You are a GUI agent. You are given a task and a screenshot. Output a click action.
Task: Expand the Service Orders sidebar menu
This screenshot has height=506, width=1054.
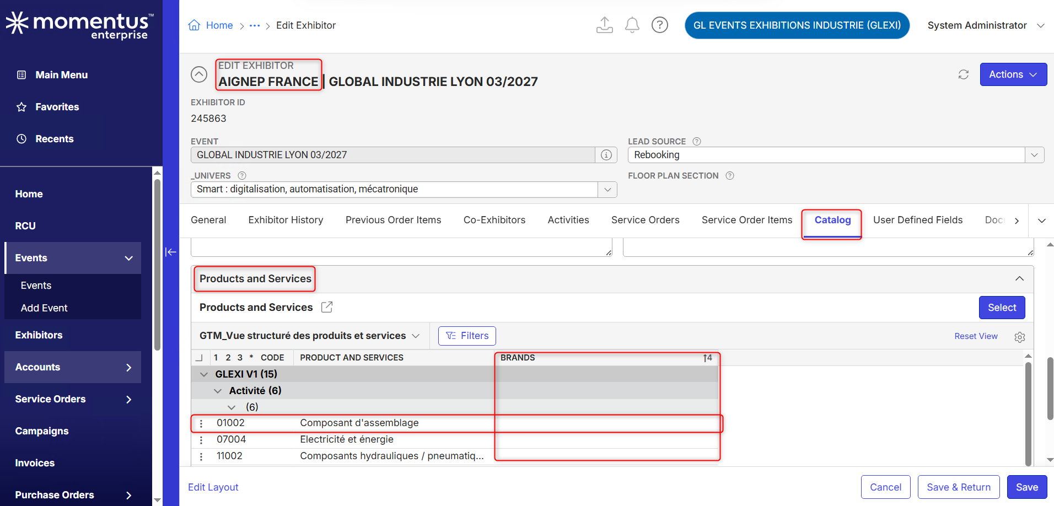coord(128,399)
